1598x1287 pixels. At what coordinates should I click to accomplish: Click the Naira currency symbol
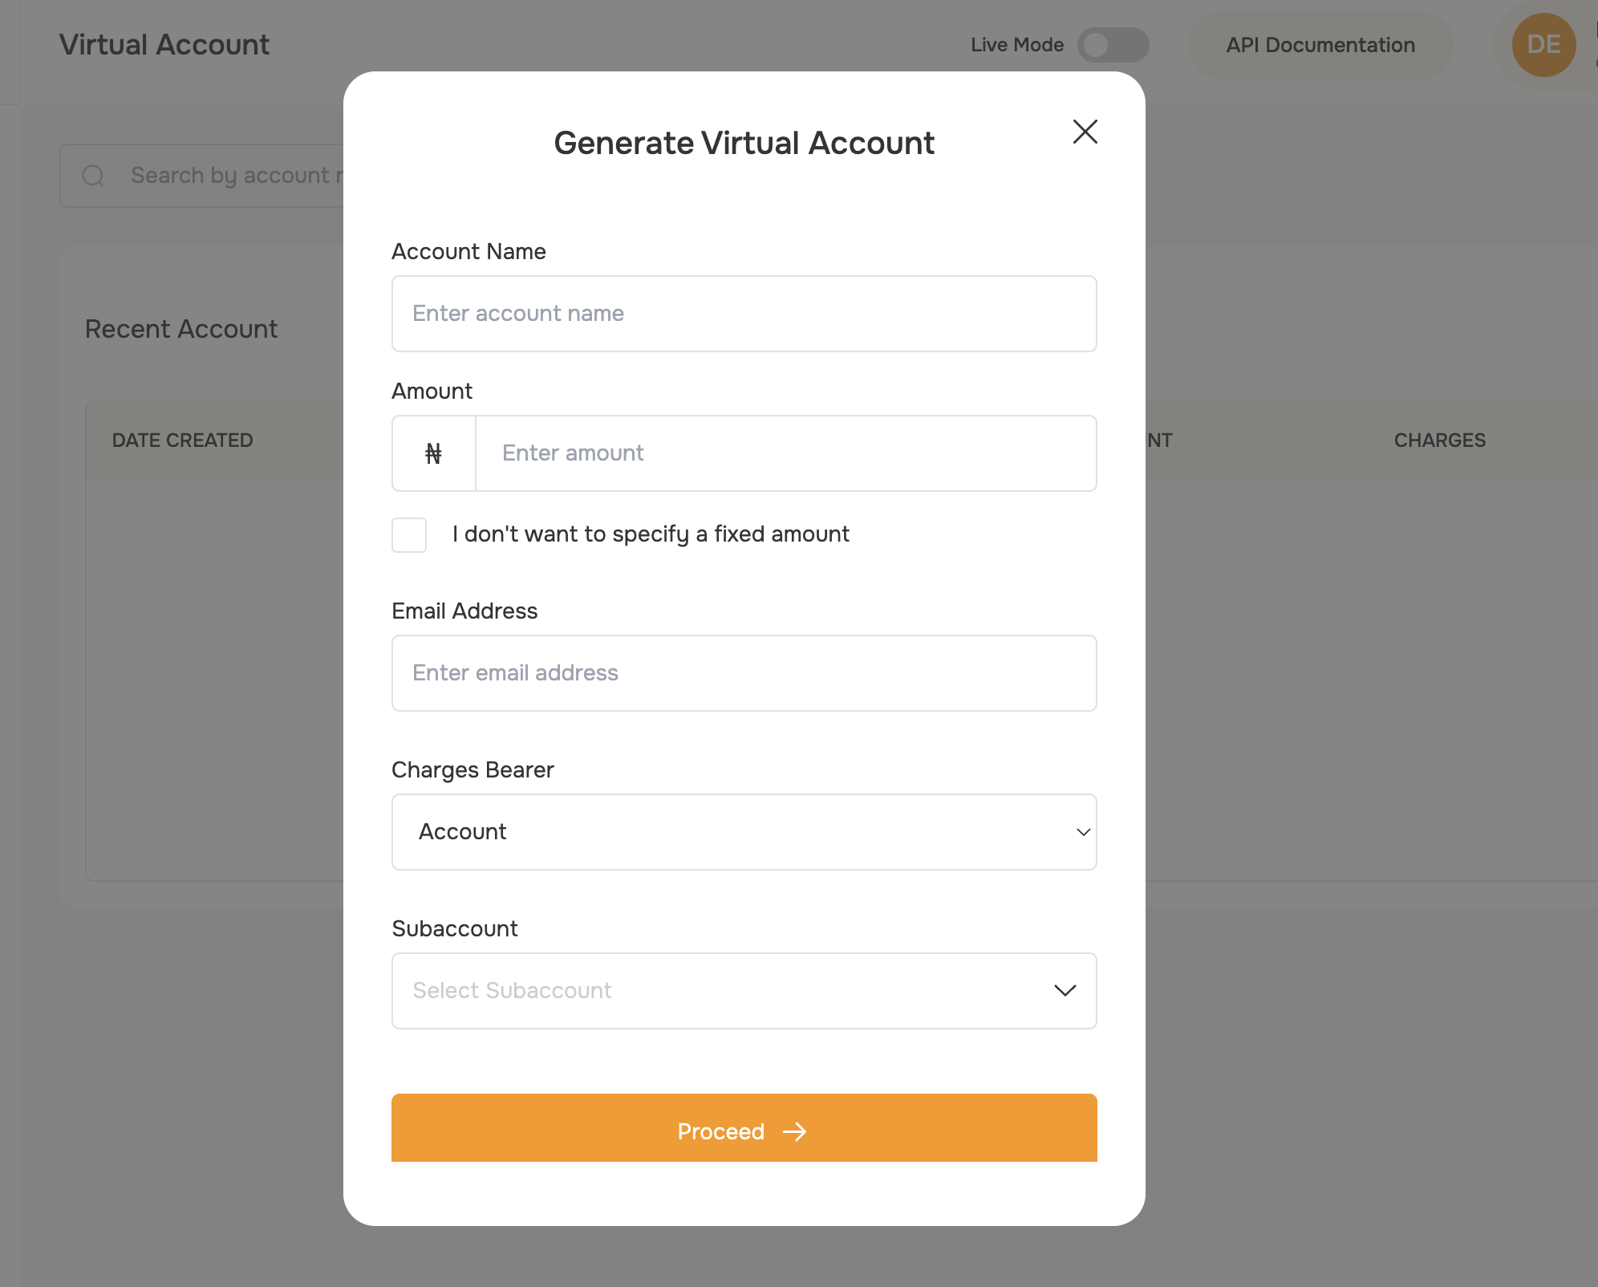[x=433, y=453]
